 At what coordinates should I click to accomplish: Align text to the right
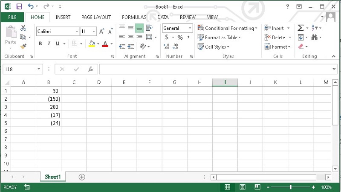139,37
